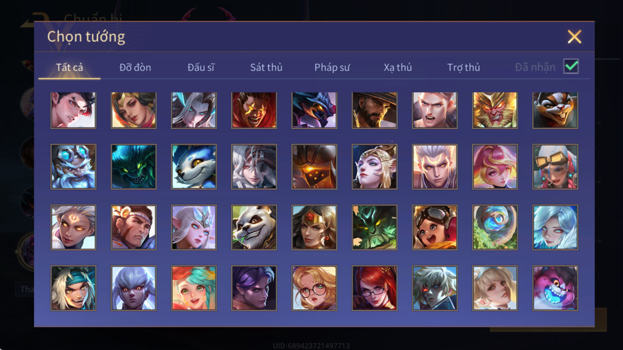Select the panda hero portrait
Screen dimensions: 623x350
(254, 227)
